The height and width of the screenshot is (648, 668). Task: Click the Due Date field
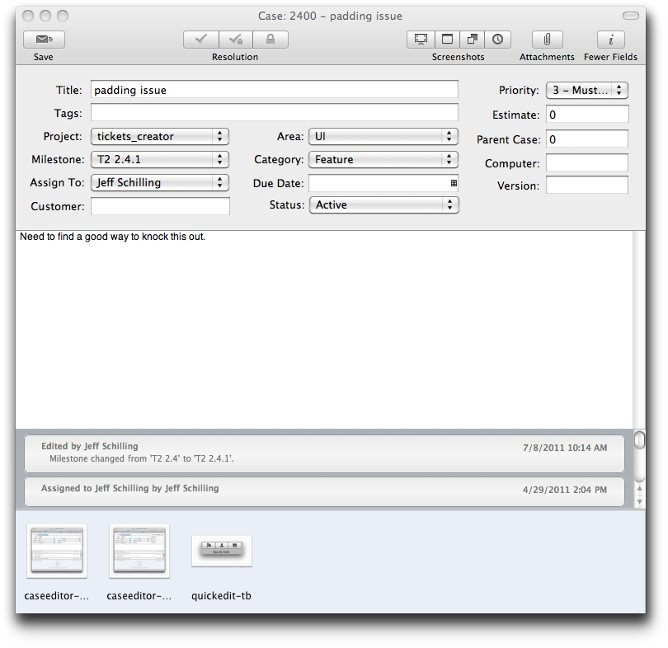(x=383, y=183)
